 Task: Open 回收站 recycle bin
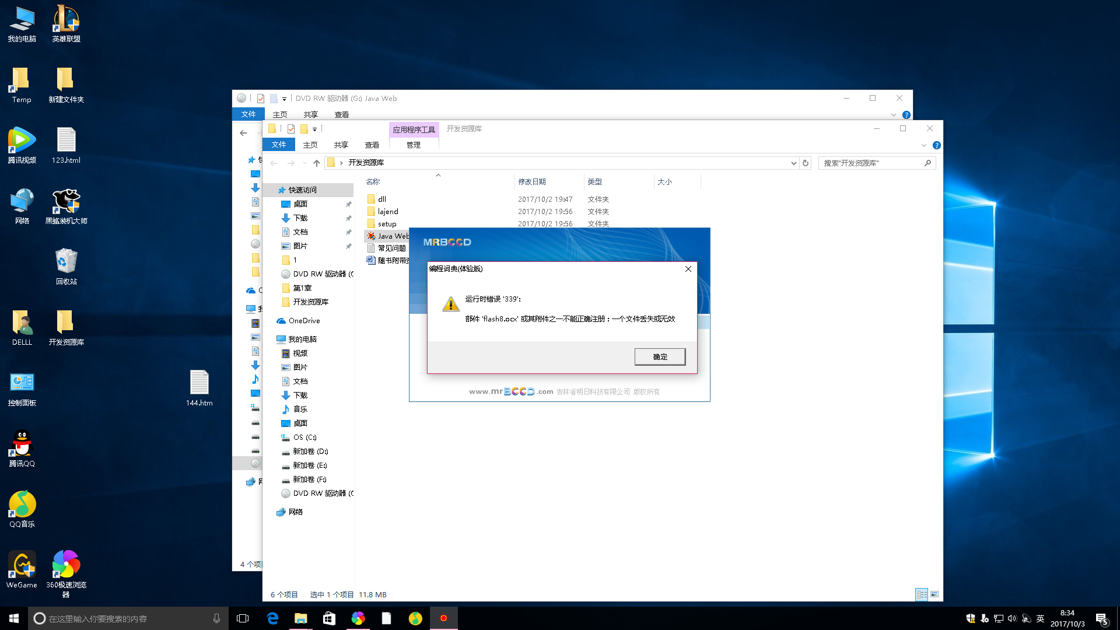66,267
